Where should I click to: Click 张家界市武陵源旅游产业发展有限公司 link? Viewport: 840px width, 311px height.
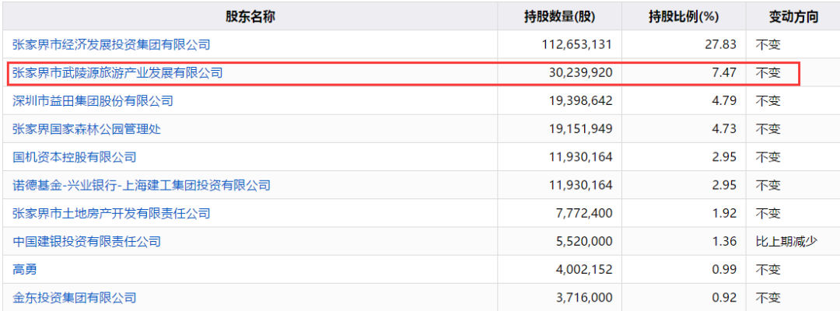tap(117, 73)
